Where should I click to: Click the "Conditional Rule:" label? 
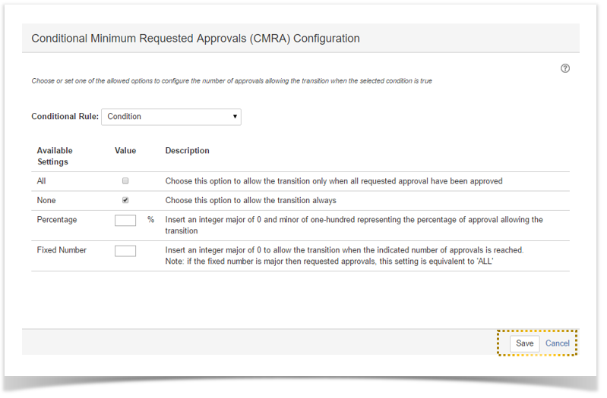(x=65, y=117)
